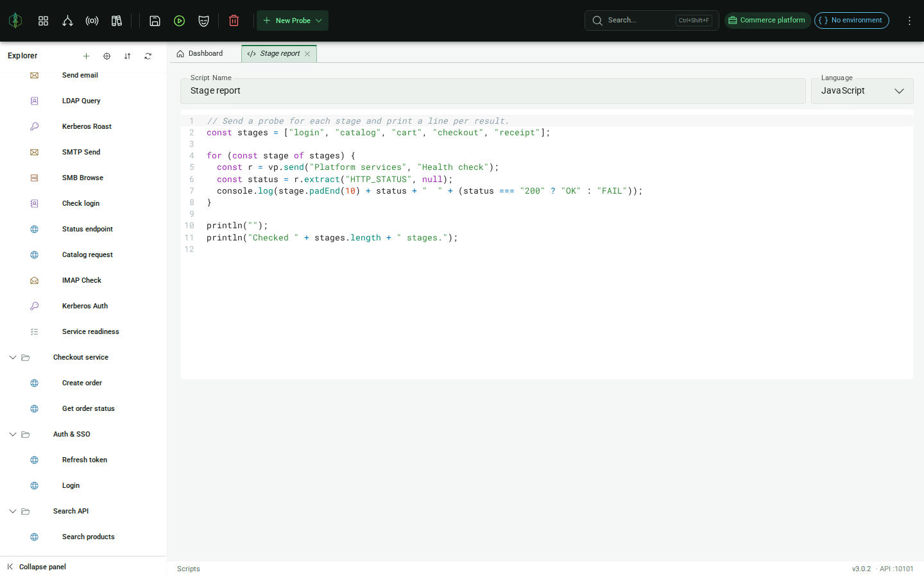Collapse the Checkout service folder chevron

coord(12,357)
